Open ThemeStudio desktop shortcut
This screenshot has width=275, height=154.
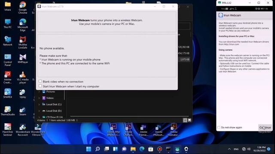point(8,111)
